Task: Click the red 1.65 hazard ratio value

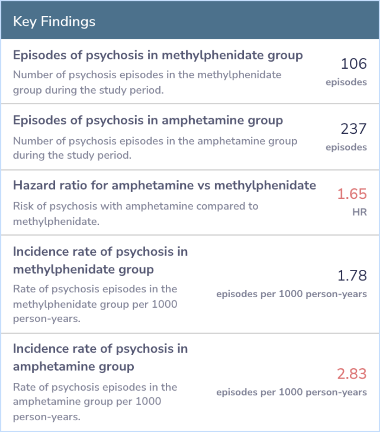Action: coord(352,194)
